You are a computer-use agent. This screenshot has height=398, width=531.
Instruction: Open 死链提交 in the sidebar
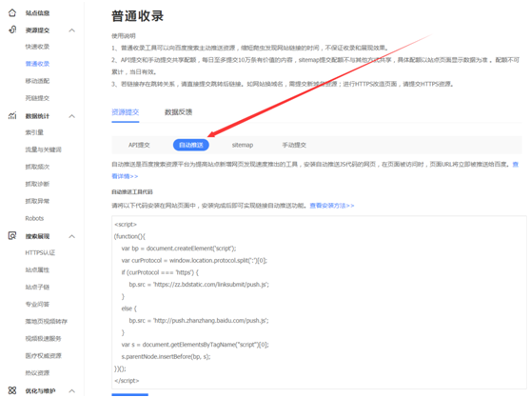[37, 98]
